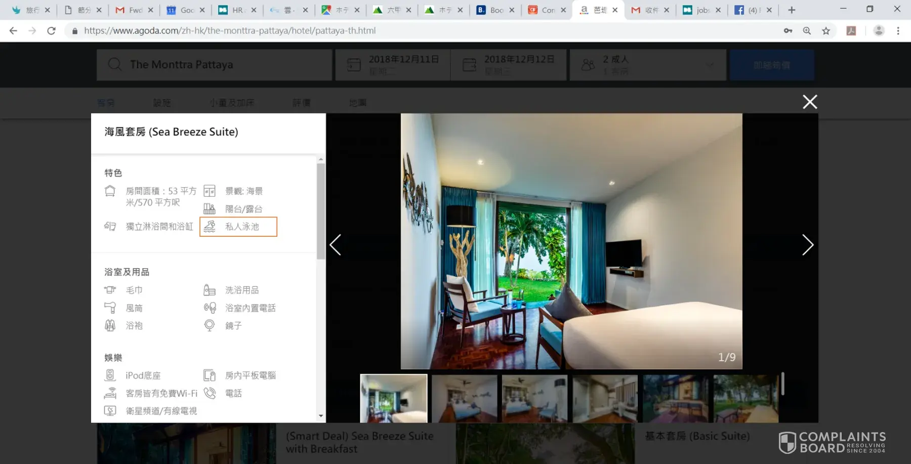Reload the Agoda page
Image resolution: width=911 pixels, height=464 pixels.
(x=51, y=31)
